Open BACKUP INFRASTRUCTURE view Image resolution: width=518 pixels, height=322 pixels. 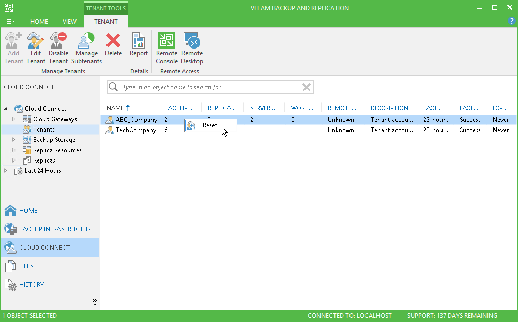(x=50, y=229)
